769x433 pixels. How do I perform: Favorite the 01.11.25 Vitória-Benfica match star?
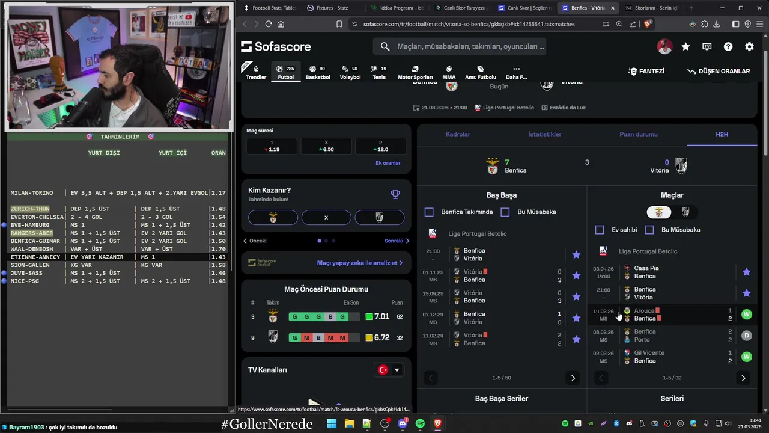point(576,275)
